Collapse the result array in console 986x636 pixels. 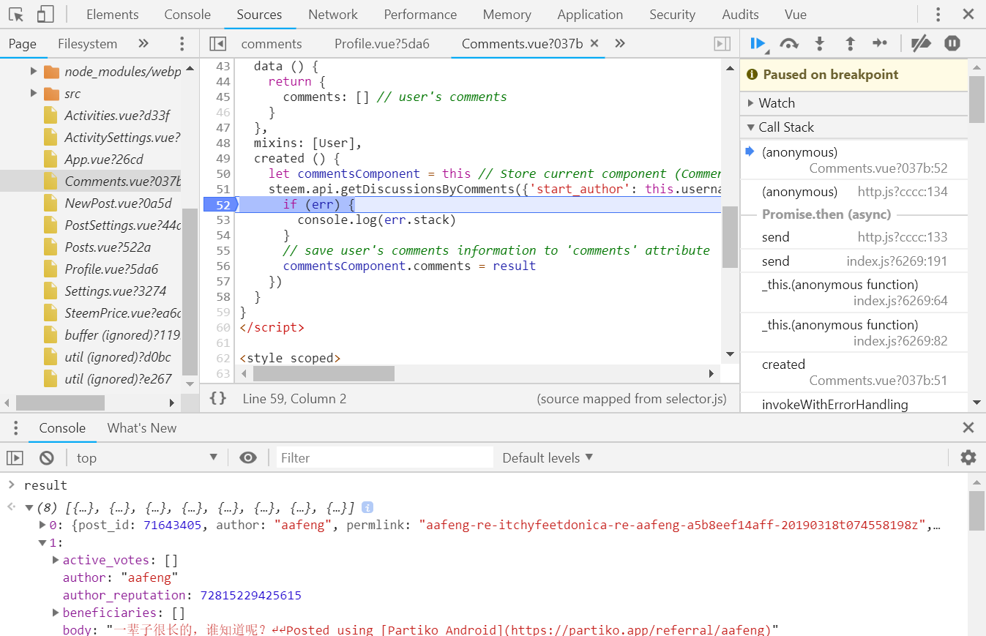29,507
